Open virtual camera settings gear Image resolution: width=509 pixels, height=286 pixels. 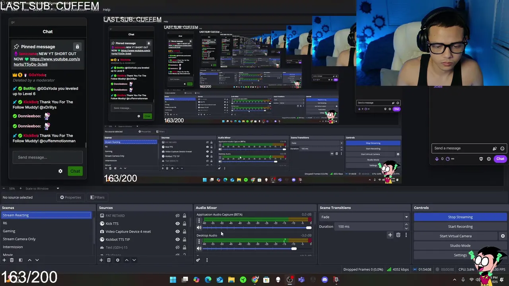(503, 236)
